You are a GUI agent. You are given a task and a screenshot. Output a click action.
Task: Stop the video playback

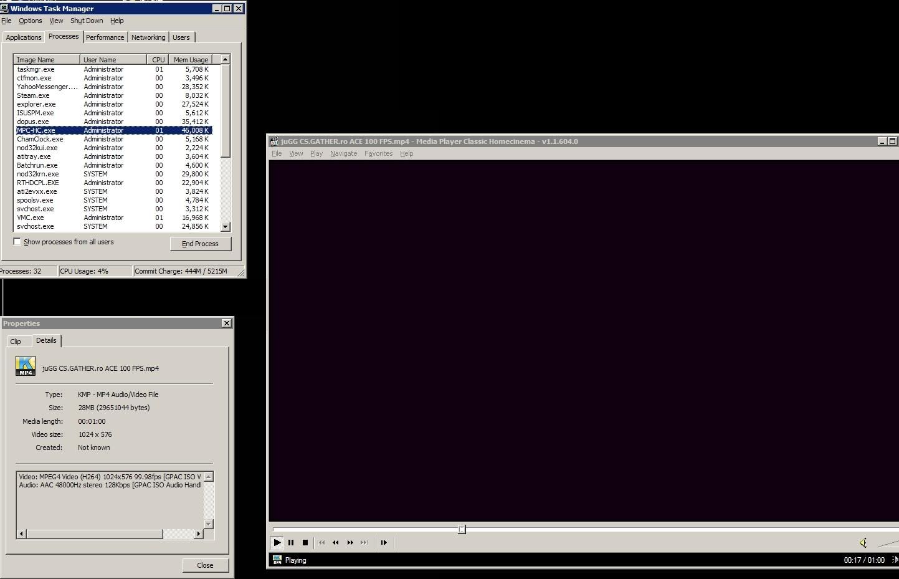tap(305, 542)
